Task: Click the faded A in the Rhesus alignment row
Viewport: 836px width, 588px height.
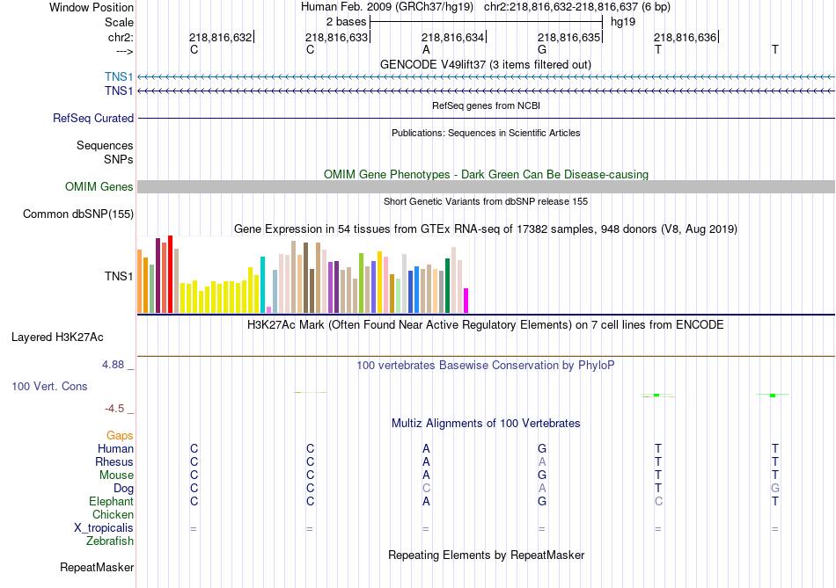Action: point(542,461)
